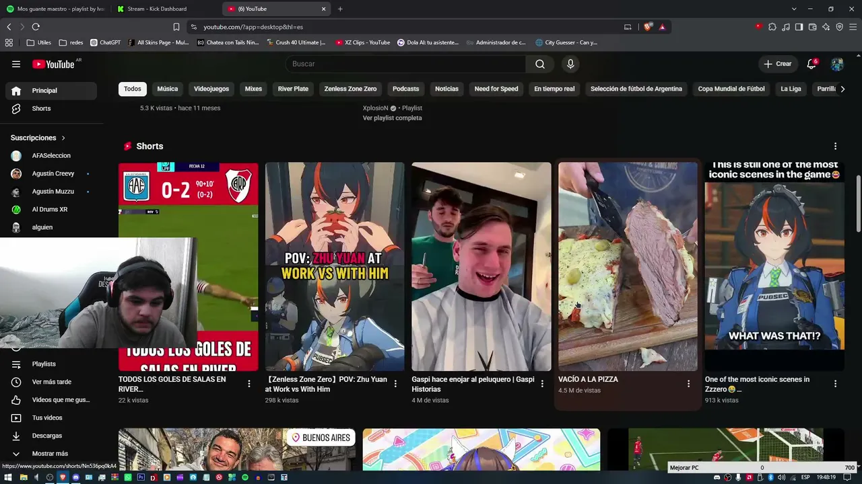The height and width of the screenshot is (484, 862).
Task: Open Agustín Creevy subscription channel
Action: [x=51, y=173]
